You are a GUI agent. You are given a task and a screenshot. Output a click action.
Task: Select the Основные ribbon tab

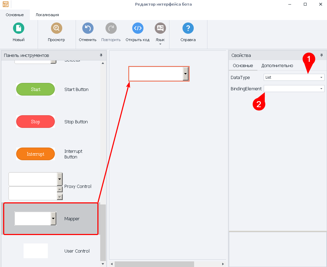(x=15, y=15)
